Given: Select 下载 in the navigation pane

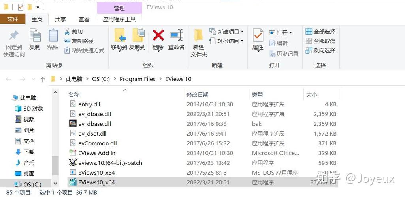Looking at the screenshot, I should 24,152.
